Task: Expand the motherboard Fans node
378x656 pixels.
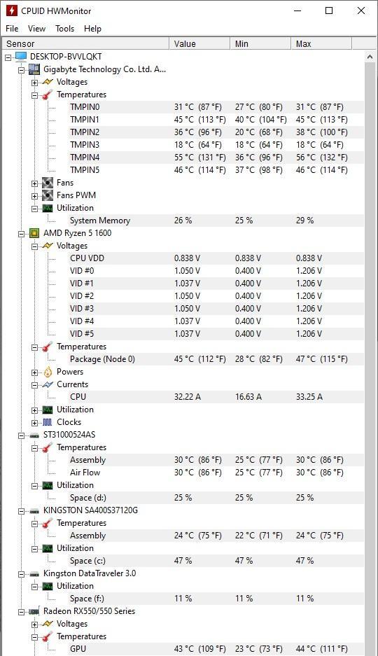Action: pos(35,183)
